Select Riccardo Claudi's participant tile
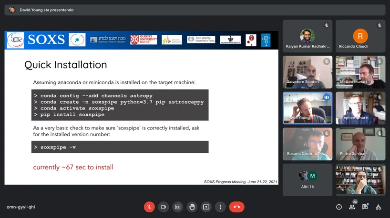390x218 pixels. pyautogui.click(x=360, y=36)
